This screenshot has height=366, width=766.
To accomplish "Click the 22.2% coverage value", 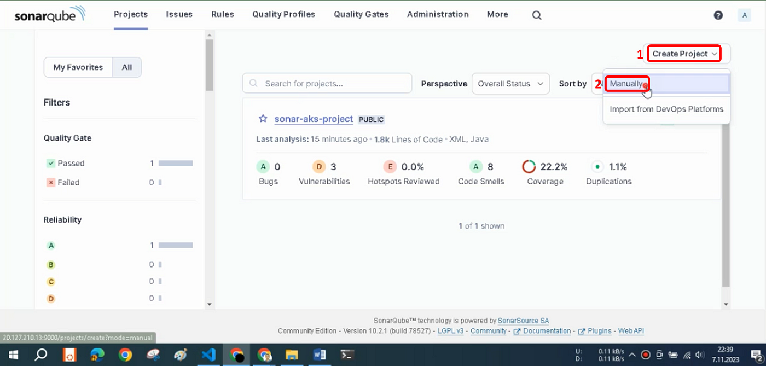I will (554, 166).
